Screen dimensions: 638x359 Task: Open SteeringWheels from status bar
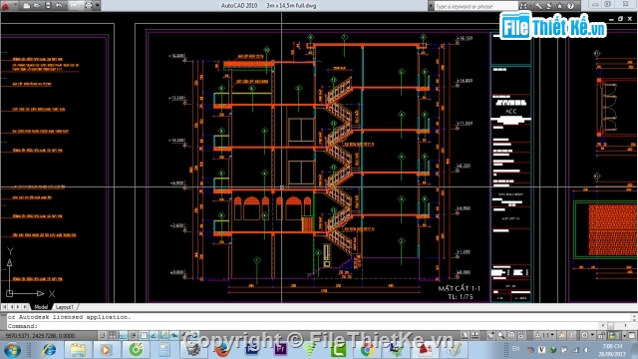[511, 335]
